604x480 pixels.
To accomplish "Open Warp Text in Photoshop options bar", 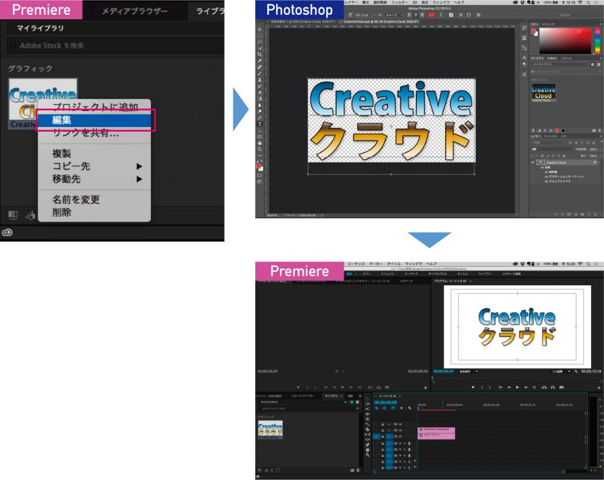I will pyautogui.click(x=441, y=15).
